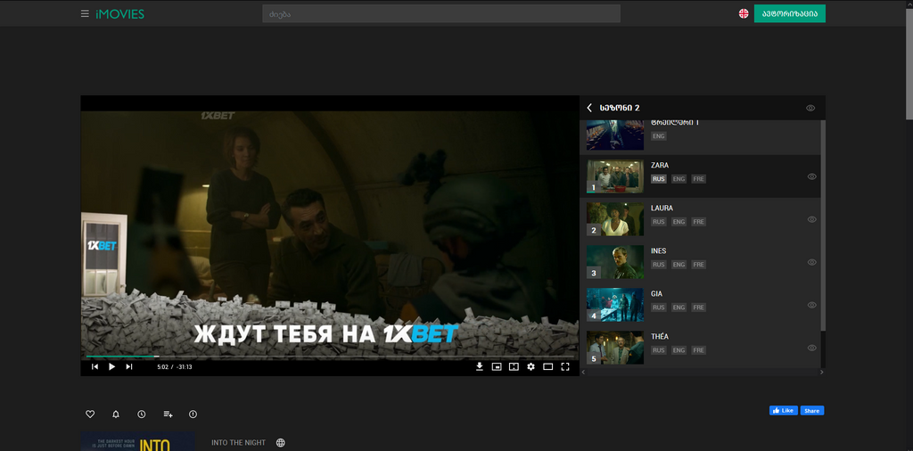
Task: Like the page on Facebook
Action: click(x=784, y=410)
